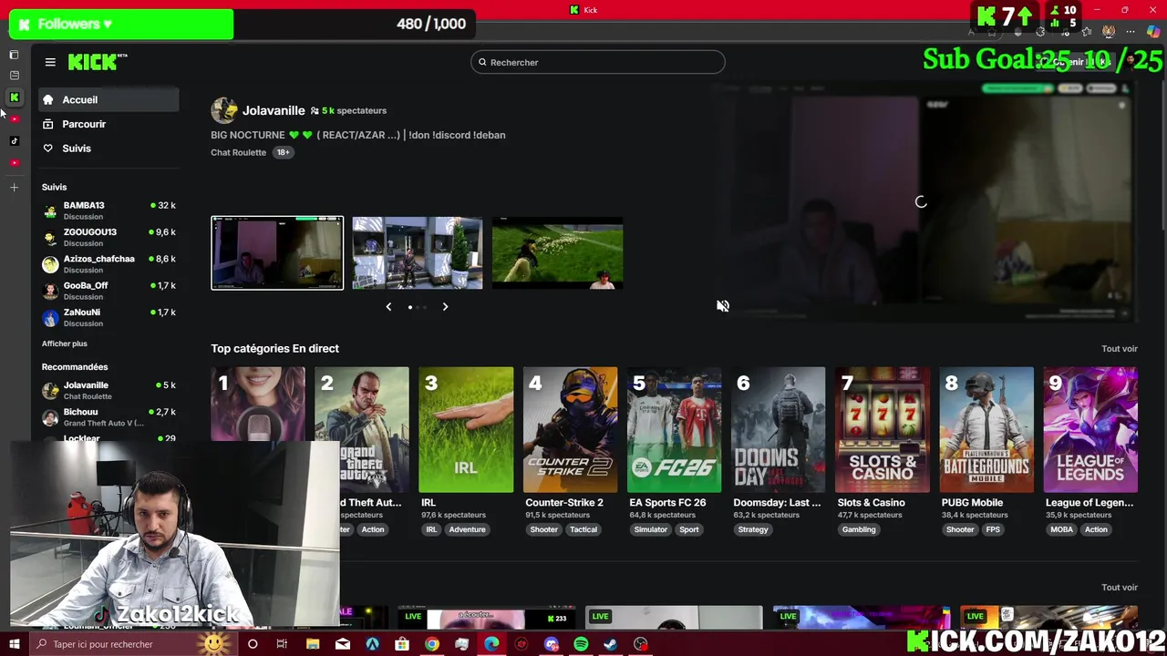This screenshot has width=1167, height=656.
Task: Click the Sport tag under EA Sports
Action: tap(689, 529)
